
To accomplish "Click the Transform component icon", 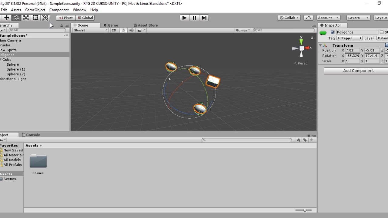I will pyautogui.click(x=325, y=45).
